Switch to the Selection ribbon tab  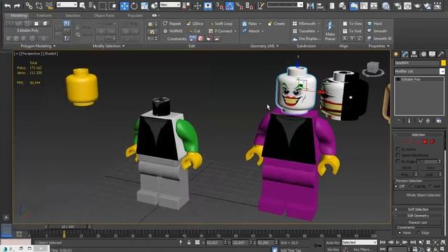coord(73,15)
